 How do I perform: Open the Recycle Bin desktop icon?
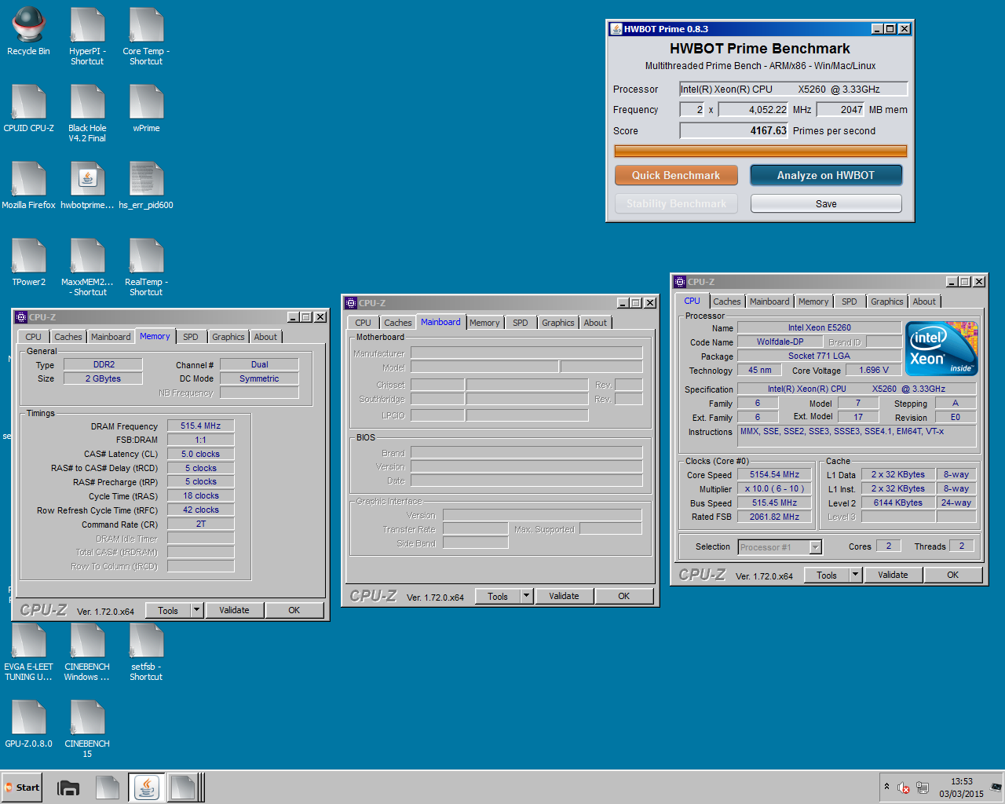point(28,31)
